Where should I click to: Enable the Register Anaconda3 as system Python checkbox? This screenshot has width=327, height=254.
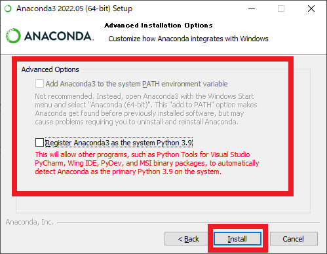click(x=39, y=143)
